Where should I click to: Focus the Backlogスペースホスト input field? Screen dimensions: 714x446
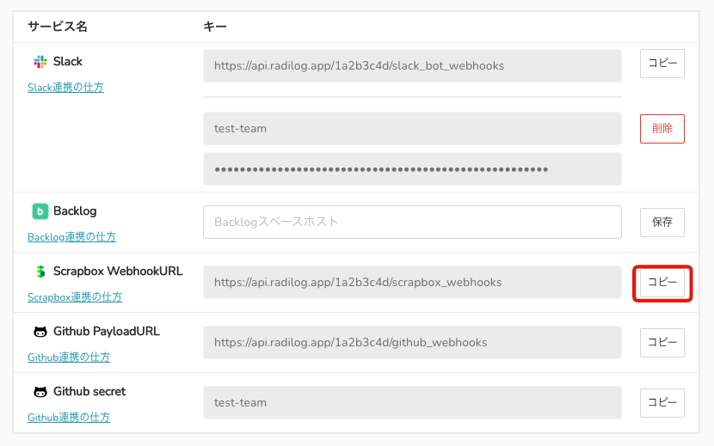(x=412, y=222)
